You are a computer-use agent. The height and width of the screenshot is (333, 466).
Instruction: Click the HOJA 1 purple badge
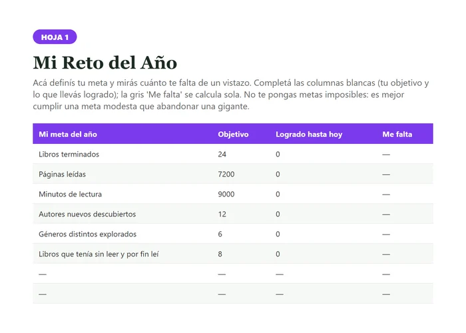tap(55, 37)
